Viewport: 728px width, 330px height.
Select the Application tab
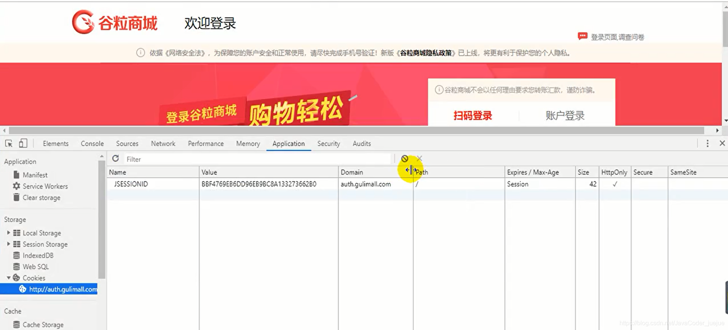289,144
